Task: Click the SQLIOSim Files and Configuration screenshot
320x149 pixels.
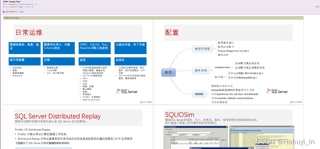Action: (196, 138)
